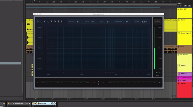Select the Serum track name
Screen dimensions: 193x107
[x=183, y=20]
